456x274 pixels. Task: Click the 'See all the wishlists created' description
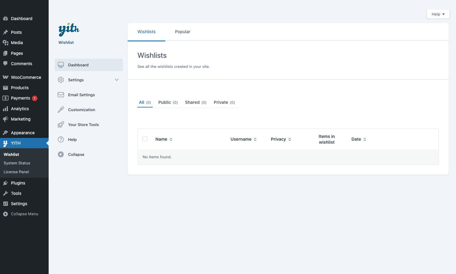click(x=174, y=67)
